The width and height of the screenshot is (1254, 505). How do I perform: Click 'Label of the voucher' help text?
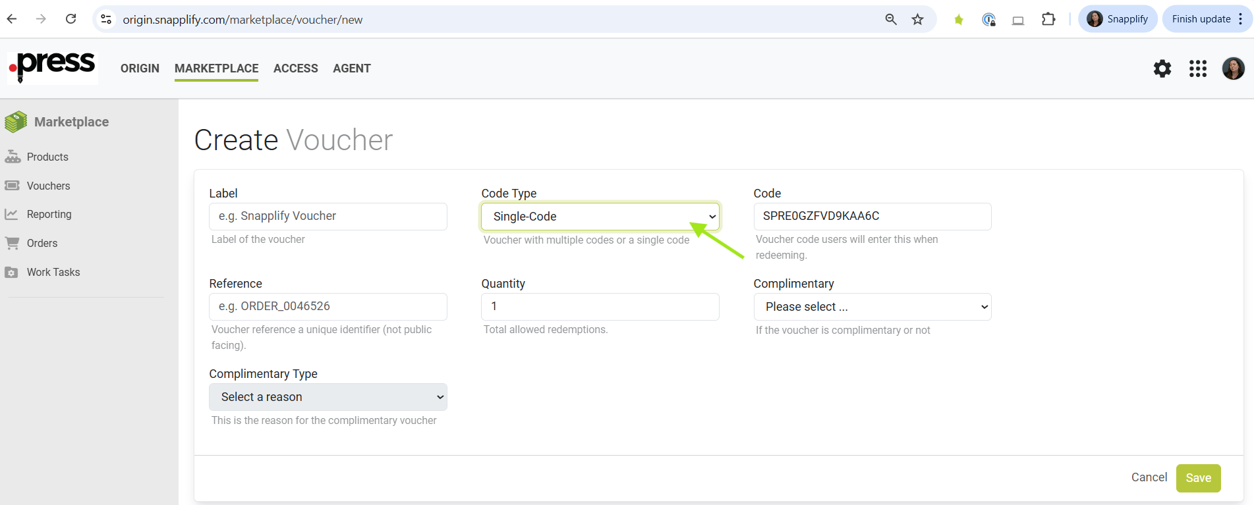click(x=258, y=239)
